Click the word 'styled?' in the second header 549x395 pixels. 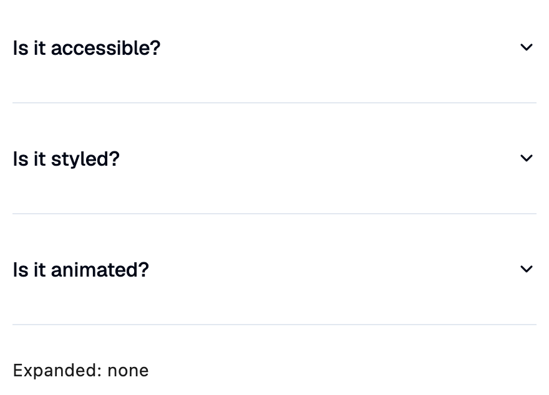[x=85, y=159]
